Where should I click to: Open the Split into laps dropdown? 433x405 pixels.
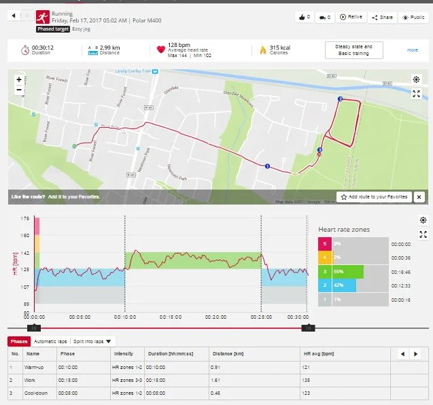point(94,341)
